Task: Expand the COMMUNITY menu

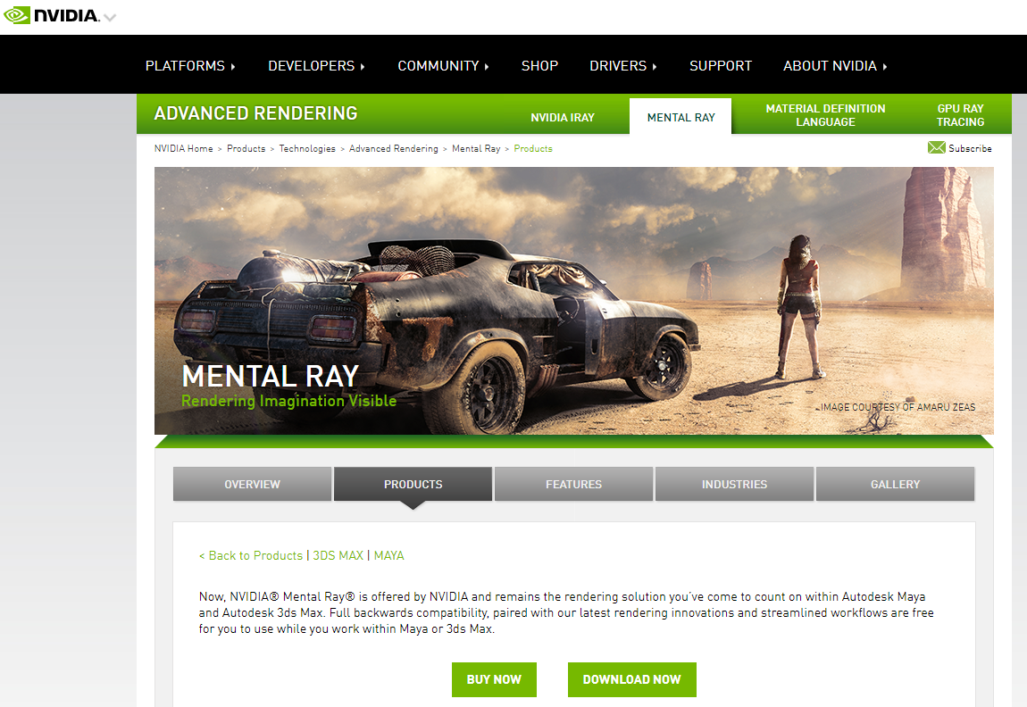Action: click(x=444, y=66)
